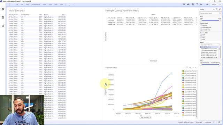Reset all filters in Filters panel
The width and height of the screenshot is (223, 125).
pos(214,9)
